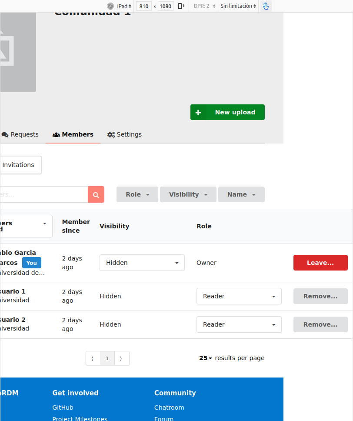Viewport: 353px width, 421px height.
Task: Click the speech bubble icon on Requests tab
Action: (x=5, y=134)
